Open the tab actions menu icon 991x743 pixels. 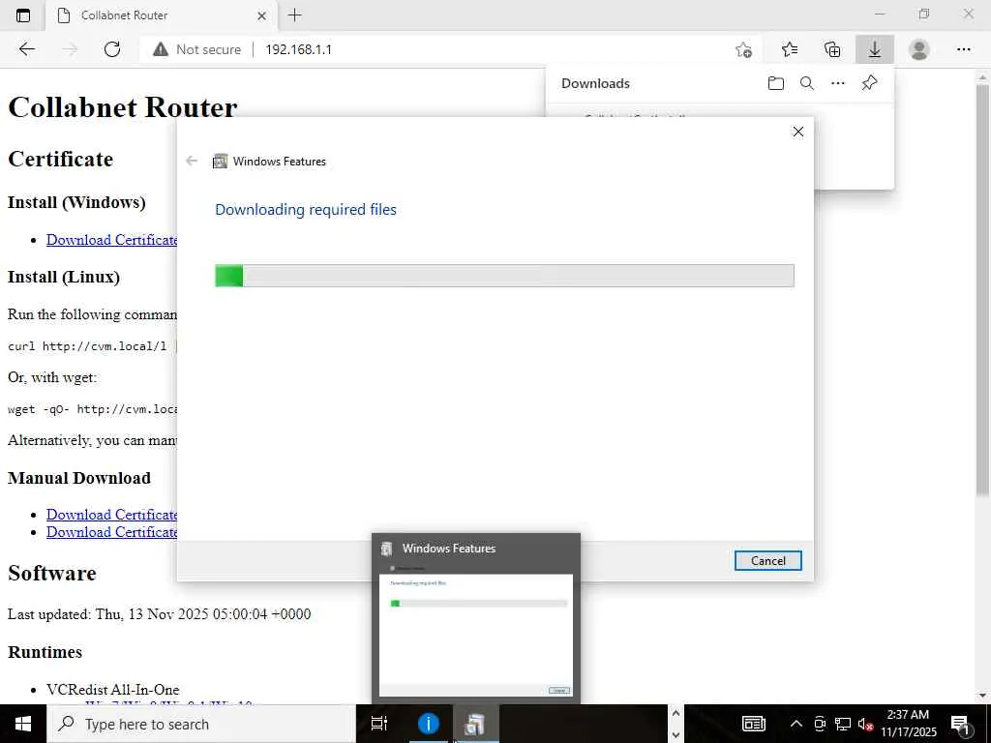click(x=23, y=15)
